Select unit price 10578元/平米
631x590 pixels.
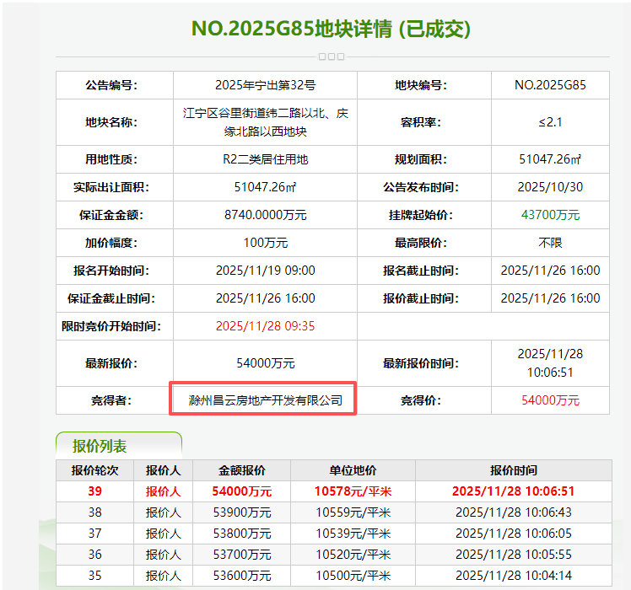coord(353,491)
